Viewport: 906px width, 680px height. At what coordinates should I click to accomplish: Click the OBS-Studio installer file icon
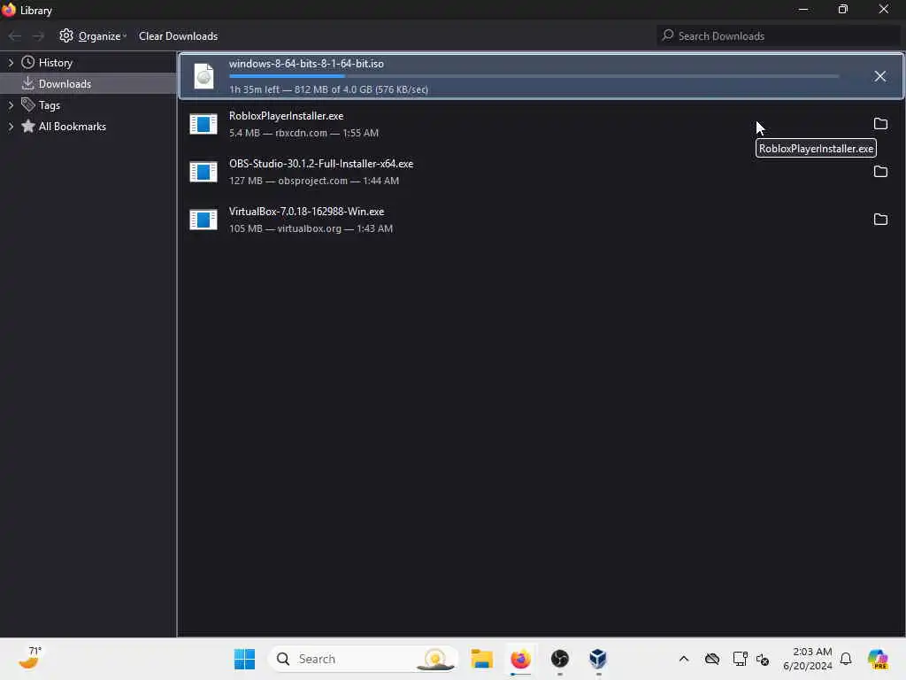tap(203, 172)
